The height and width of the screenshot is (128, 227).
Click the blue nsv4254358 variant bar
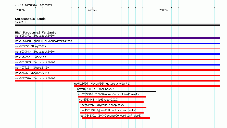pyautogui.click(x=117, y=43)
